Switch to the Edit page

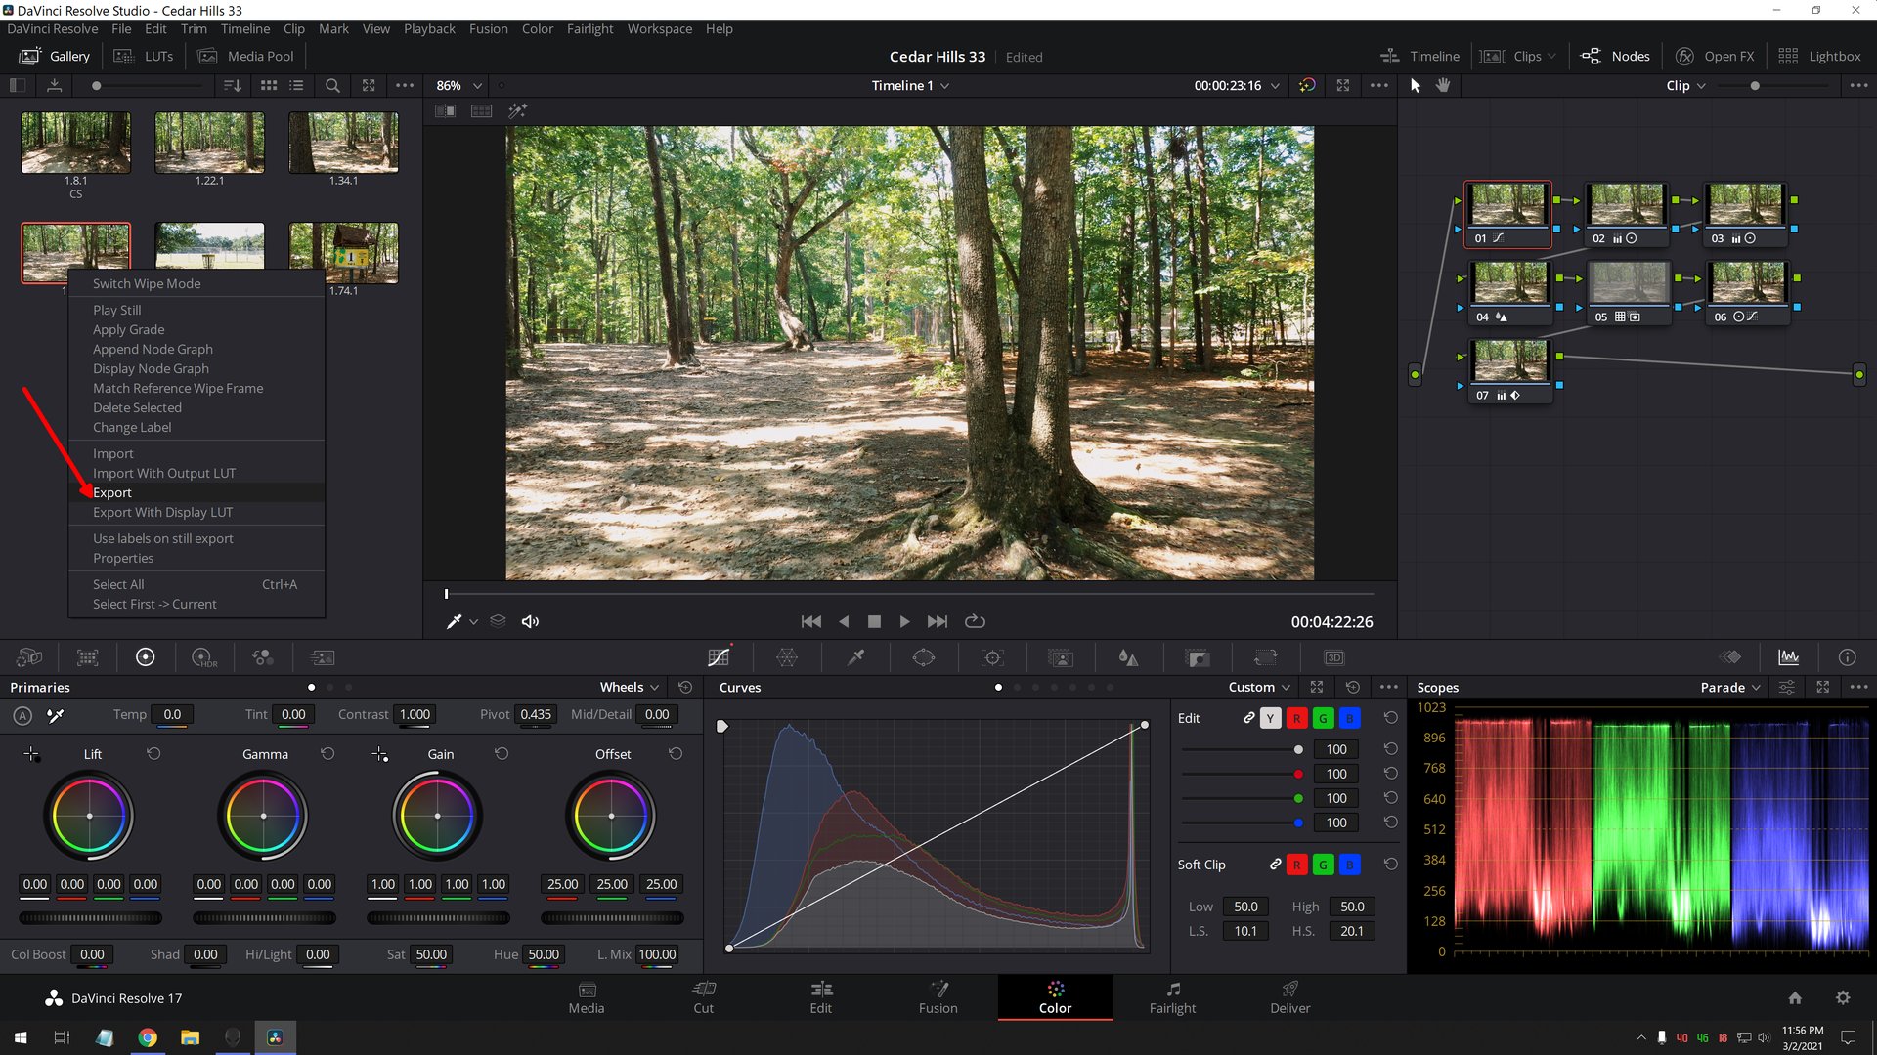tap(820, 997)
